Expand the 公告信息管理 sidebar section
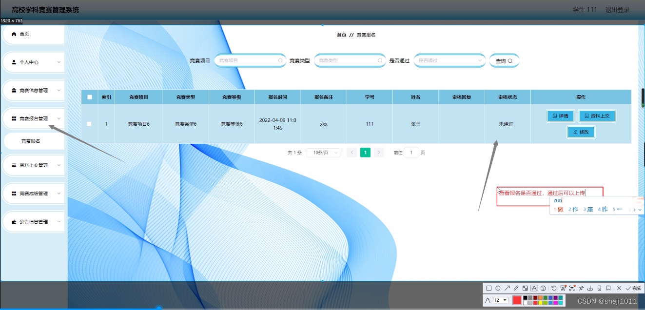 click(x=33, y=221)
